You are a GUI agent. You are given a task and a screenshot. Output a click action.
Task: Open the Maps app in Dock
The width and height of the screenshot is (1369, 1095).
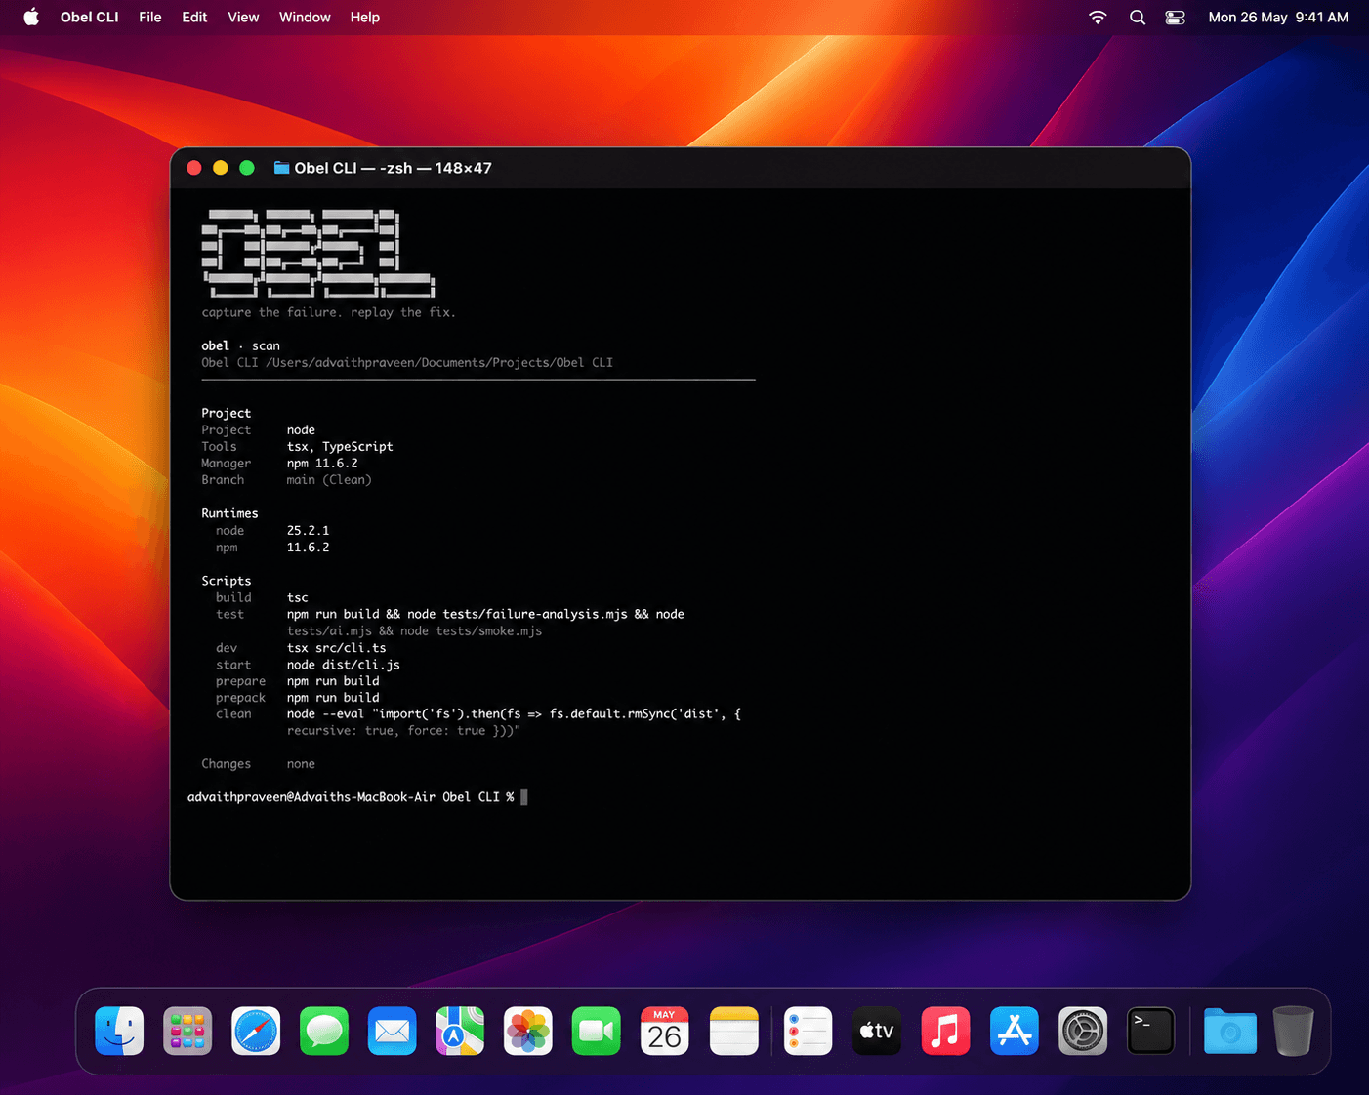coord(460,1032)
